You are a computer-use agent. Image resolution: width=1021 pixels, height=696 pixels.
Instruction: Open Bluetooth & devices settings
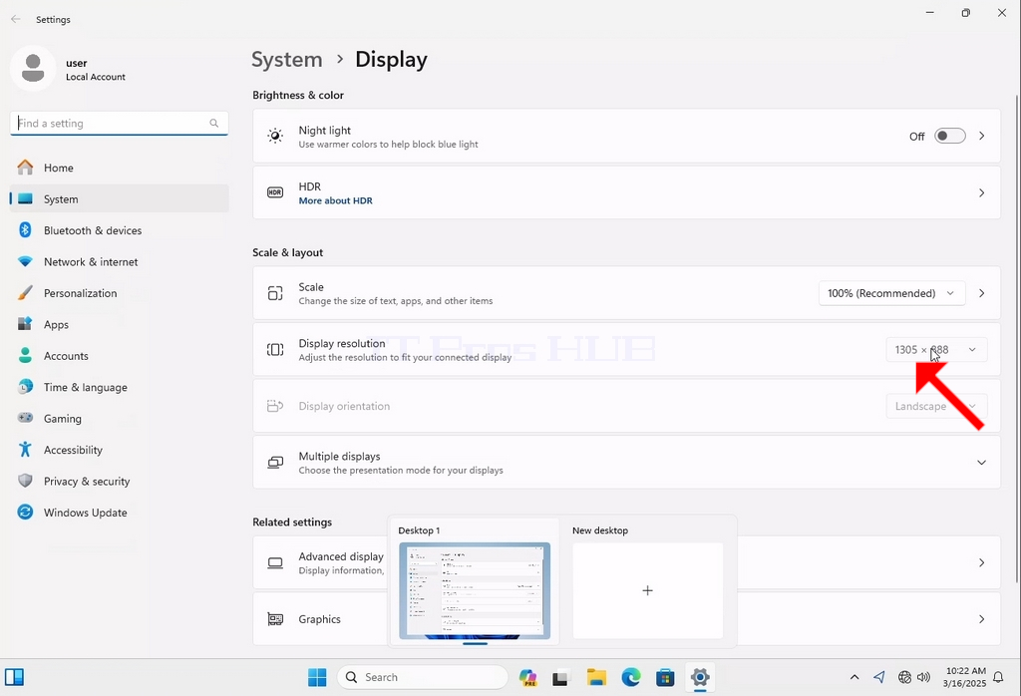click(120, 230)
